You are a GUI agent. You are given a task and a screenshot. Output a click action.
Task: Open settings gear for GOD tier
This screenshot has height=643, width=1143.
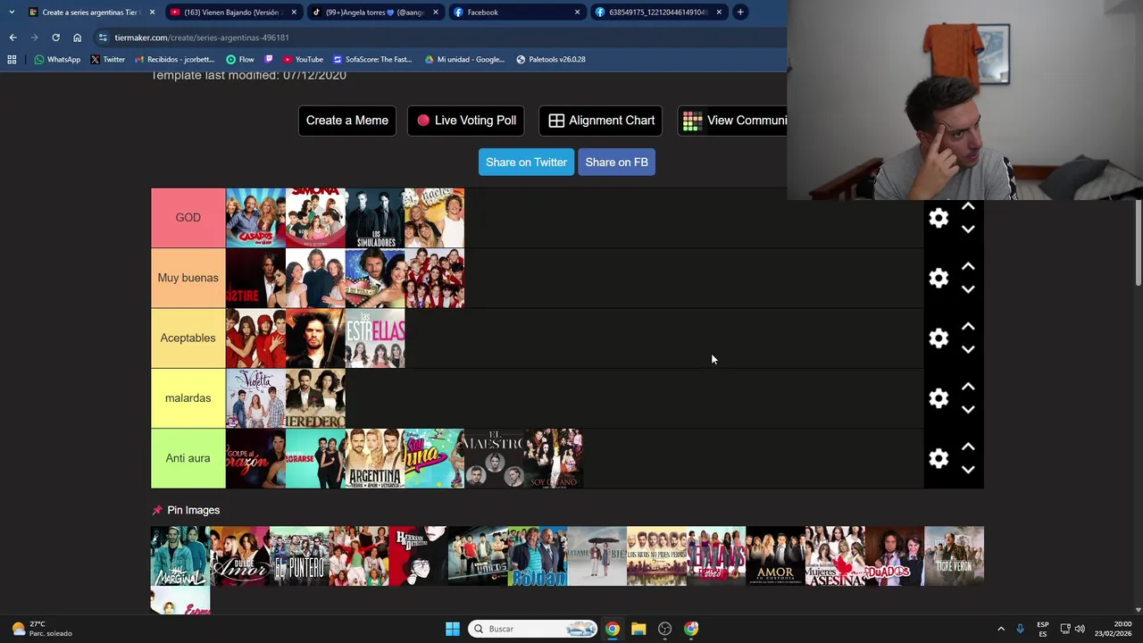click(939, 218)
